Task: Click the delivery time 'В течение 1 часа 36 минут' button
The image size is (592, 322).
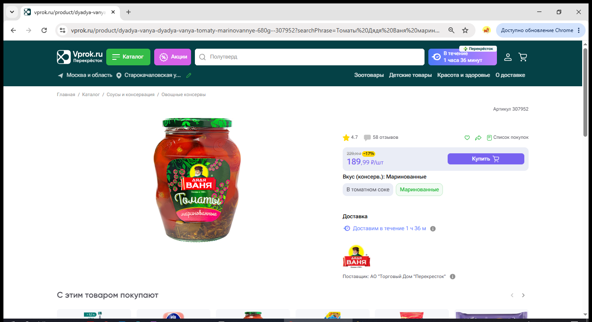Action: tap(463, 57)
